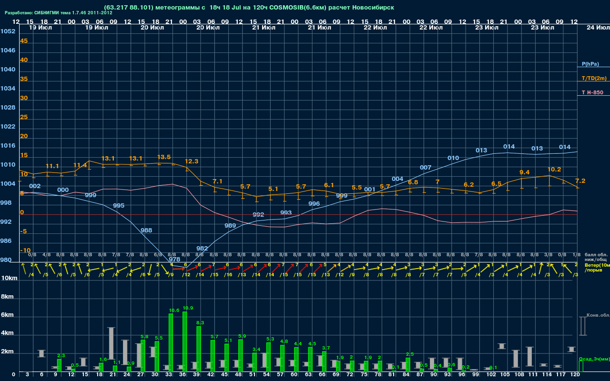The width and height of the screenshot is (610, 381).
Task: Click the precipitation value 4.8
Action: 284,341
